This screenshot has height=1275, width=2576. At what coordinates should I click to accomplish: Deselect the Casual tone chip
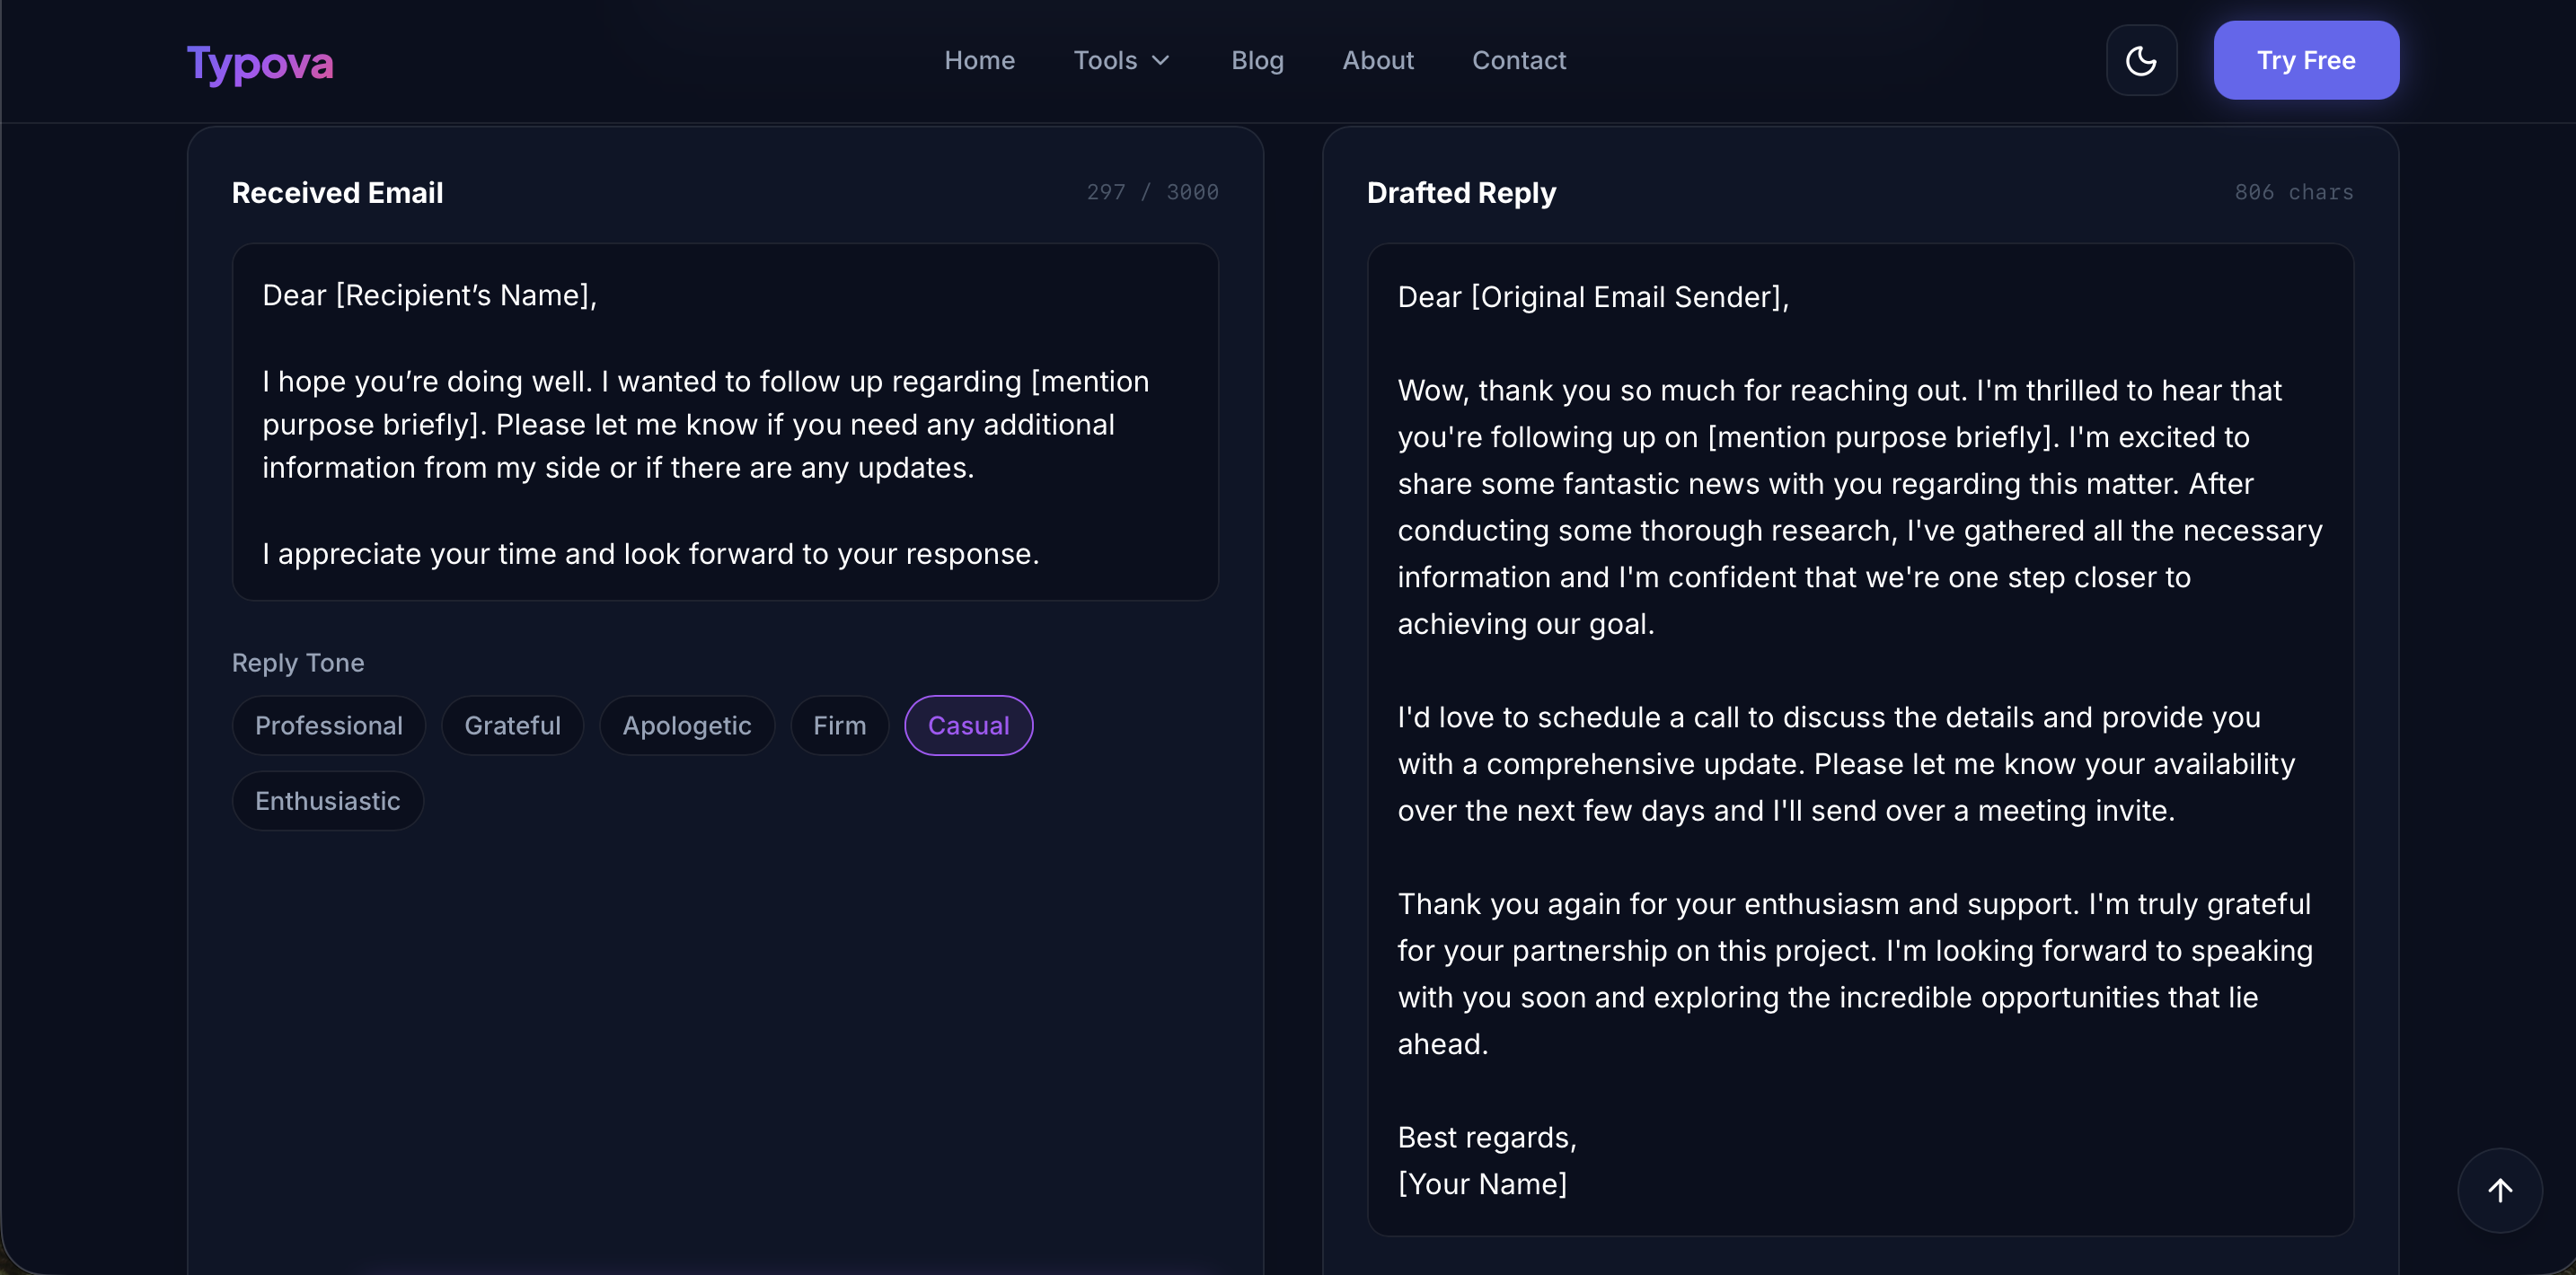pyautogui.click(x=968, y=725)
